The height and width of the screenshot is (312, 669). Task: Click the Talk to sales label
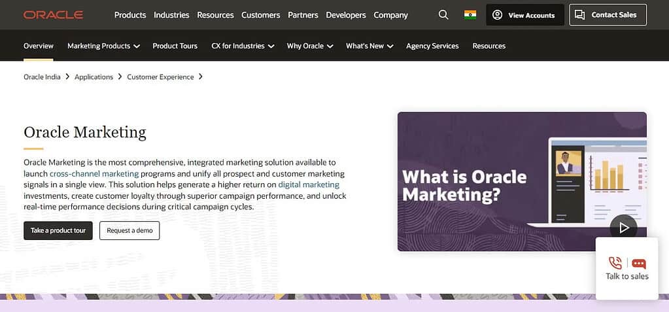[x=626, y=277]
